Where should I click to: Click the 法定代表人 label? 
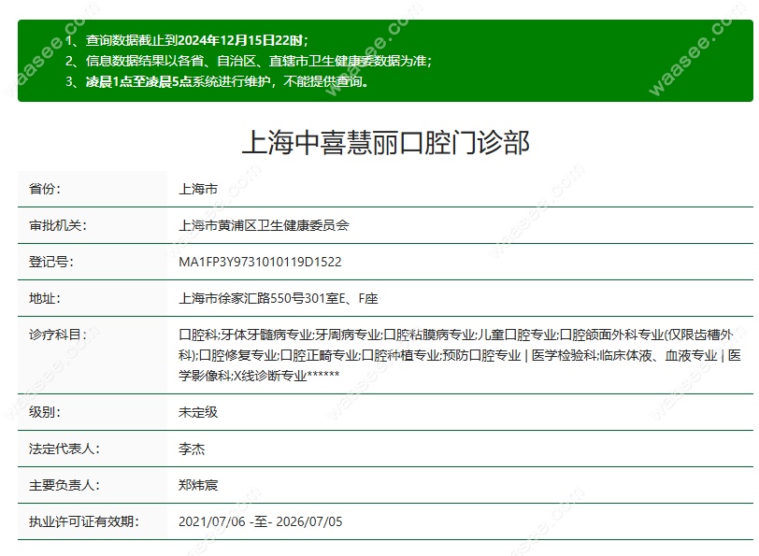click(64, 449)
